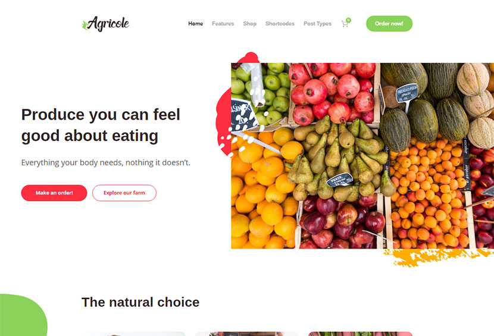The height and width of the screenshot is (336, 494).
Task: Click the Produce you can feel good heading
Action: click(x=101, y=125)
